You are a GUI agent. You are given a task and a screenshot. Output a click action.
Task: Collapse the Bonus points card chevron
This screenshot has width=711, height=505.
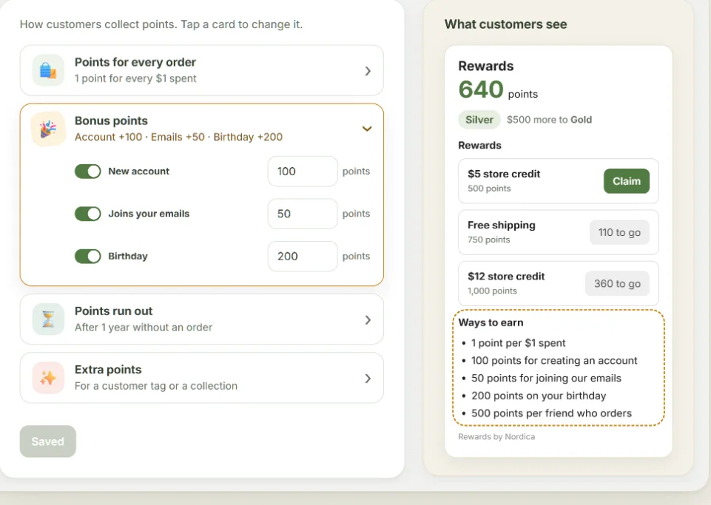coord(367,129)
